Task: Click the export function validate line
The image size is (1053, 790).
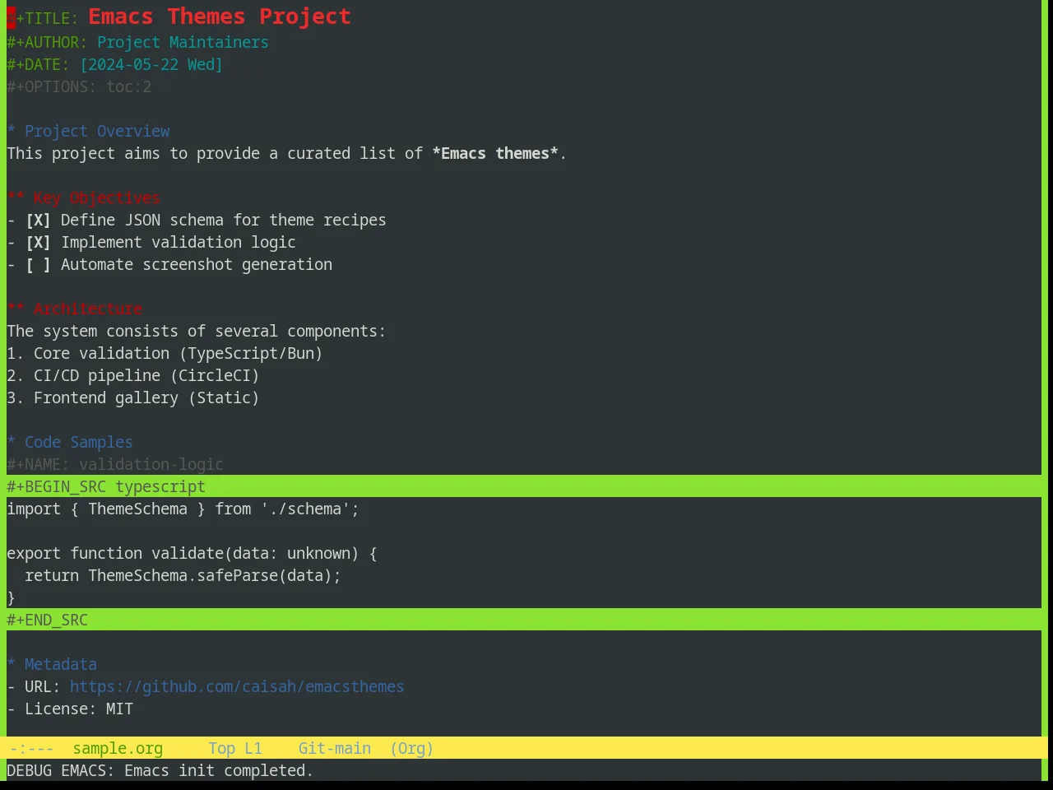Action: tap(193, 554)
